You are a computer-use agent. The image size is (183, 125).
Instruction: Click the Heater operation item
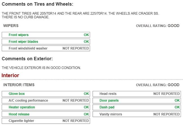[x=46, y=107]
